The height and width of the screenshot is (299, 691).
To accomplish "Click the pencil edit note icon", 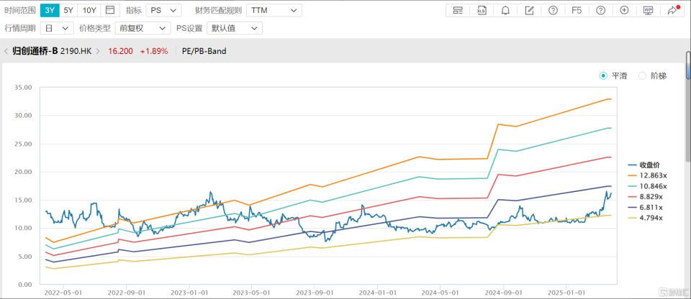I will click(x=529, y=11).
